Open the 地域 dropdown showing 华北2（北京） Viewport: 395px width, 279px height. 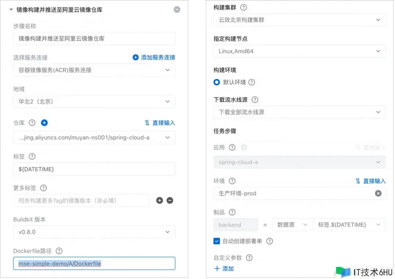[x=94, y=102]
